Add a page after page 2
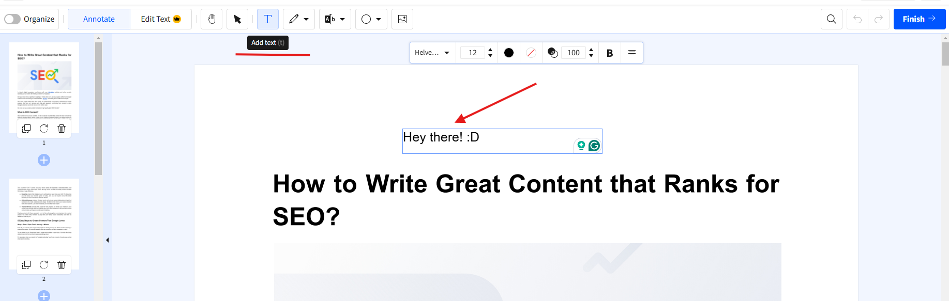 (x=44, y=296)
